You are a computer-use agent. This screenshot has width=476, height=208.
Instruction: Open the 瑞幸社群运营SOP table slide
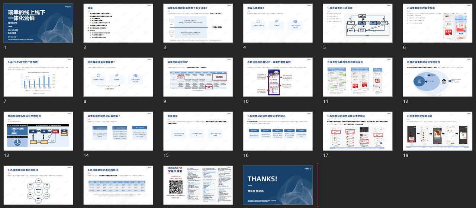(197, 77)
